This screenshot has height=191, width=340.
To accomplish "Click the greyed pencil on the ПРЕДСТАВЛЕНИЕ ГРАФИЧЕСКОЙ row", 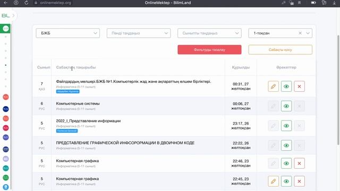I will [273, 145].
